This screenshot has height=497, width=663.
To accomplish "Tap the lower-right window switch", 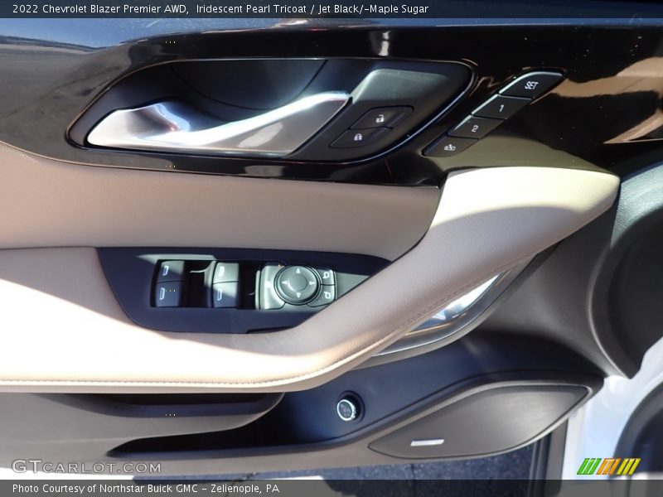I will pyautogui.click(x=223, y=295).
